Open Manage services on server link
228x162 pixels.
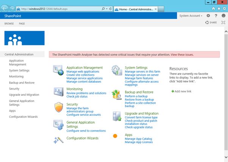click(142, 75)
